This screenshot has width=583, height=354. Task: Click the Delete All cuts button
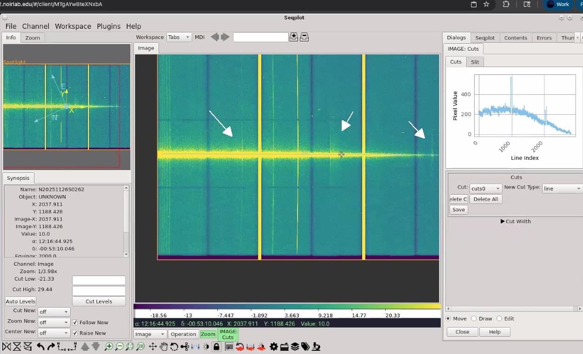click(485, 199)
